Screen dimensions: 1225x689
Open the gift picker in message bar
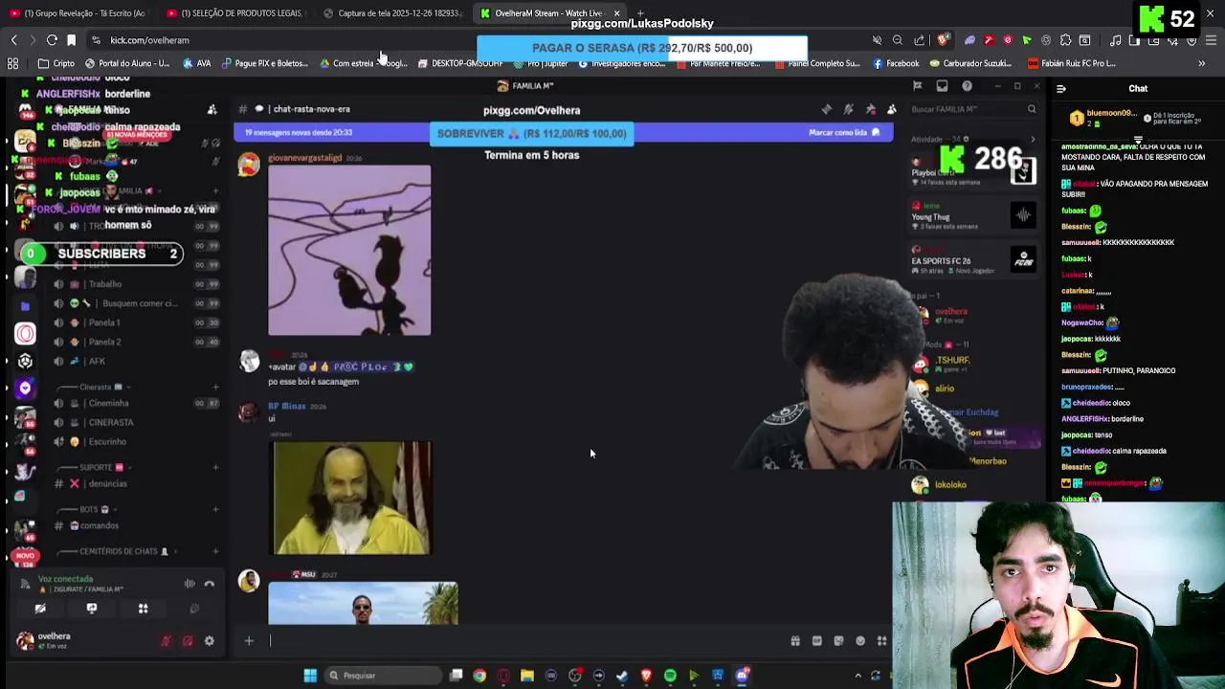tap(795, 641)
